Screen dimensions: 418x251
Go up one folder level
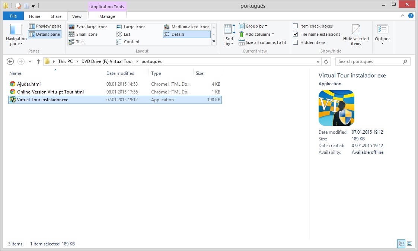tap(38, 61)
